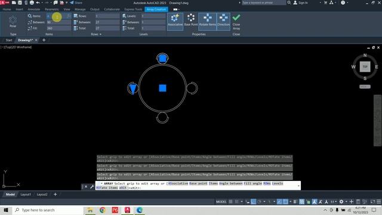Click the Items count input field
This screenshot has height=215, width=382.
pyautogui.click(x=58, y=16)
